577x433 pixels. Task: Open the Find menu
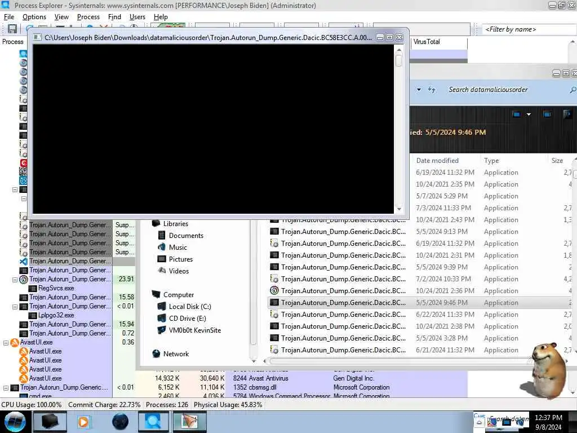(114, 17)
